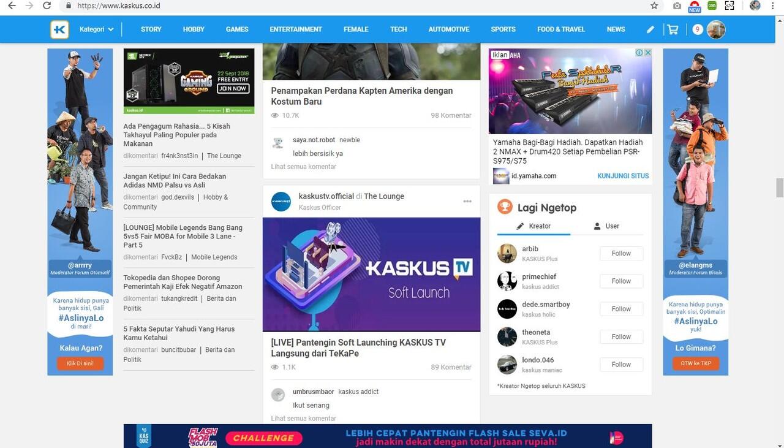Click the Kaskus Gaming Ground banner
Viewport: 784px width, 448px height.
[189, 81]
